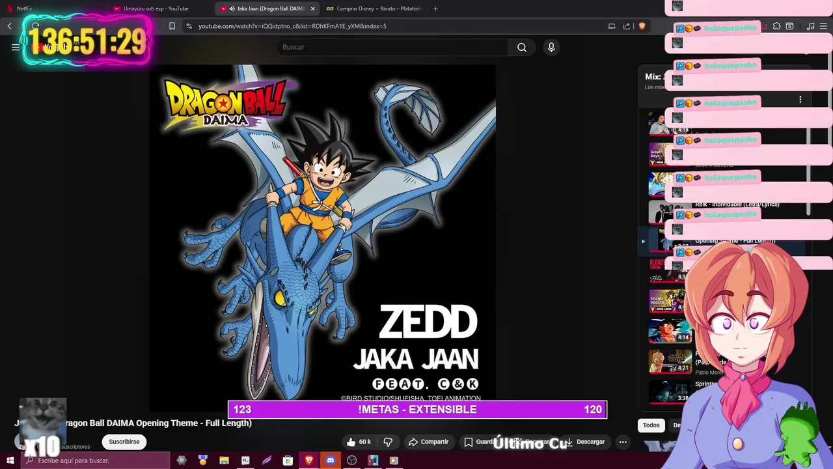Click the 3:38 Sprinter playlist thumbnail
Image resolution: width=833 pixels, height=469 pixels.
(x=670, y=391)
